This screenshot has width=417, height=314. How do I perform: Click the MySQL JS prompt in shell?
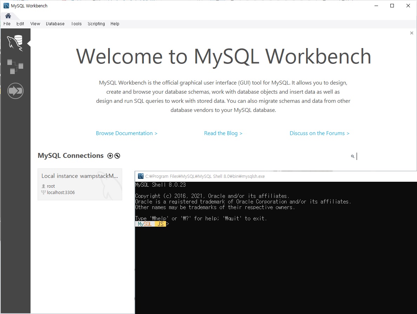[x=152, y=224]
